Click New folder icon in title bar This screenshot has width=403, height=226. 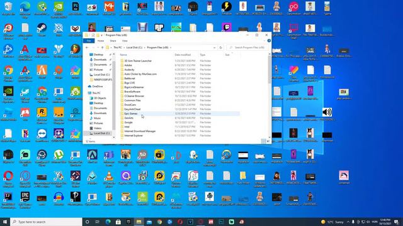[x=98, y=35]
